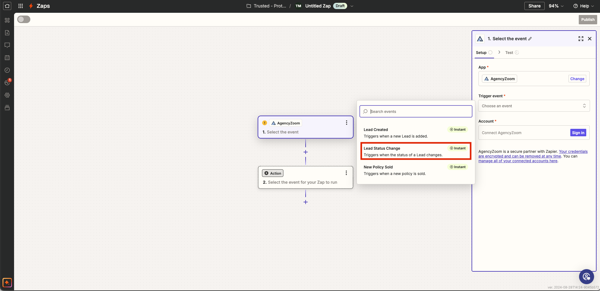Click the home icon in top-left corner
The image size is (600, 291).
(7, 6)
